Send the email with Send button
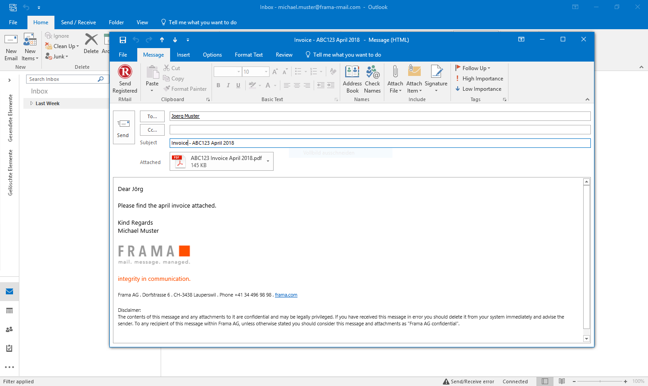The image size is (648, 386). pyautogui.click(x=123, y=128)
